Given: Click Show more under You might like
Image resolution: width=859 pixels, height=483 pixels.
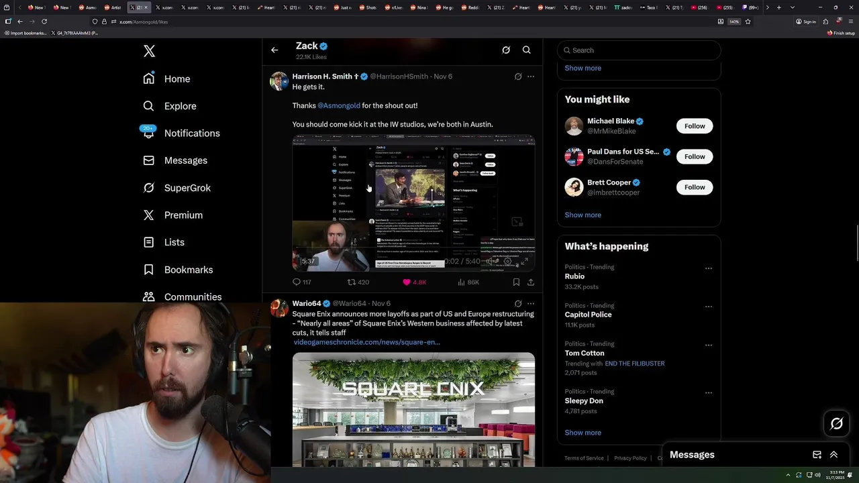Looking at the screenshot, I should point(583,215).
